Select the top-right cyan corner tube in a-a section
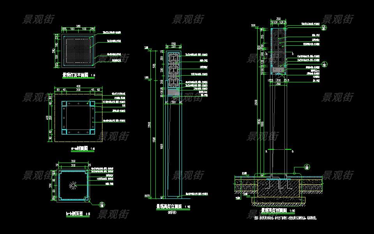374x234 pixels. (92, 104)
